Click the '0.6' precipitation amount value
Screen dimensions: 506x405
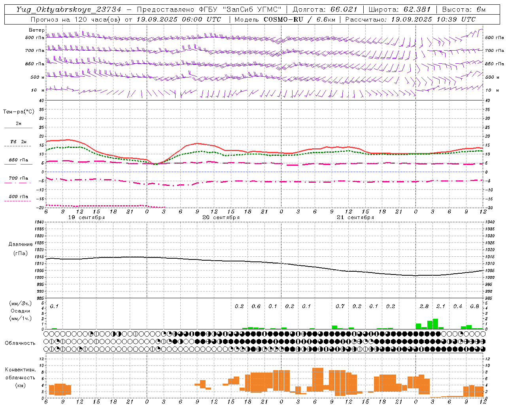(x=256, y=307)
